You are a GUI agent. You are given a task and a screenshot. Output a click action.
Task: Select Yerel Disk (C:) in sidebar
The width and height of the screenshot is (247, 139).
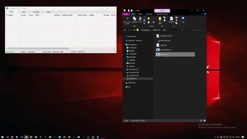tap(134, 69)
